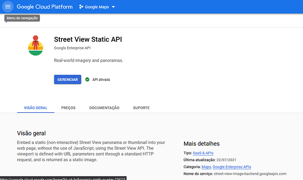Switch to the PREÇOS tab
The width and height of the screenshot is (303, 180).
[x=68, y=108]
